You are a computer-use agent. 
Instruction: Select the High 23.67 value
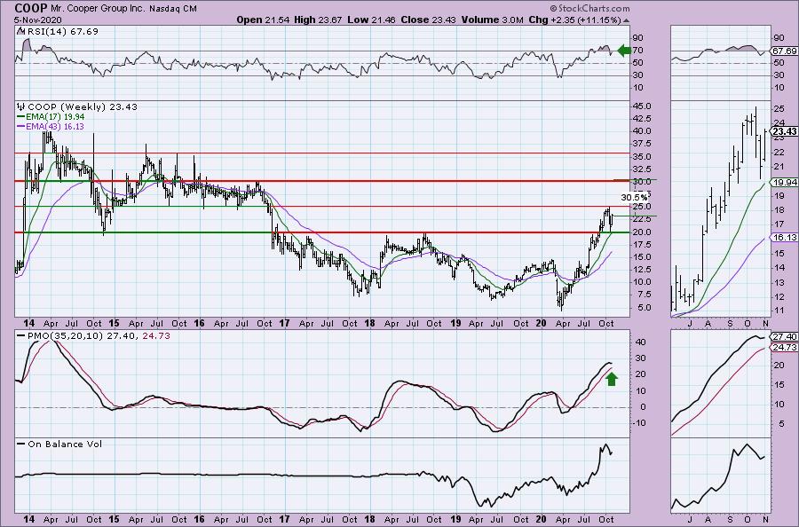pos(318,20)
